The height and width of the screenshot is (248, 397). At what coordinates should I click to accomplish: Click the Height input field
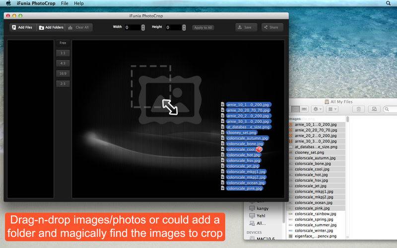pos(173,27)
